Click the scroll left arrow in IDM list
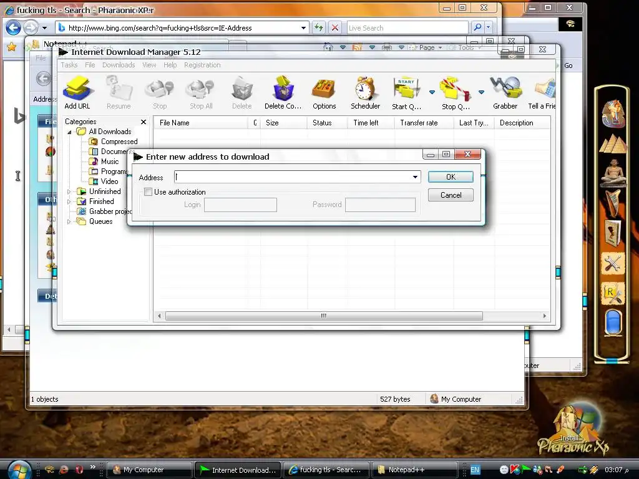This screenshot has height=479, width=639. [x=159, y=316]
